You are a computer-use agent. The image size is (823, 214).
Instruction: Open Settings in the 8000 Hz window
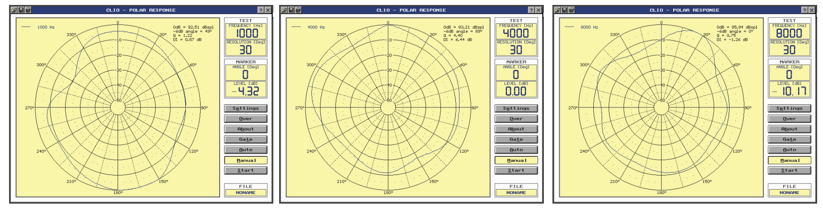coord(789,108)
